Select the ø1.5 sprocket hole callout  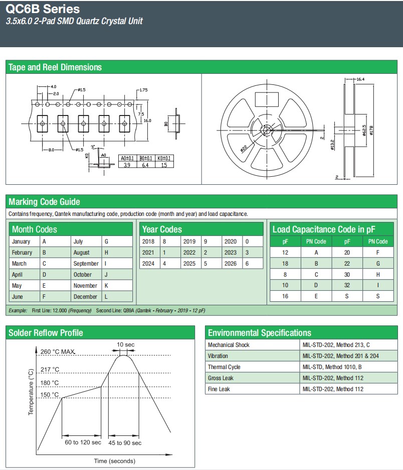click(81, 90)
